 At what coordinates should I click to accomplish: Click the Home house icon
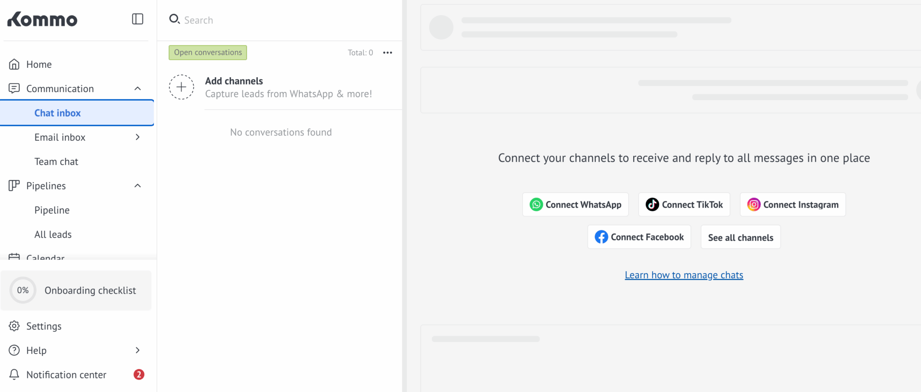[x=14, y=64]
